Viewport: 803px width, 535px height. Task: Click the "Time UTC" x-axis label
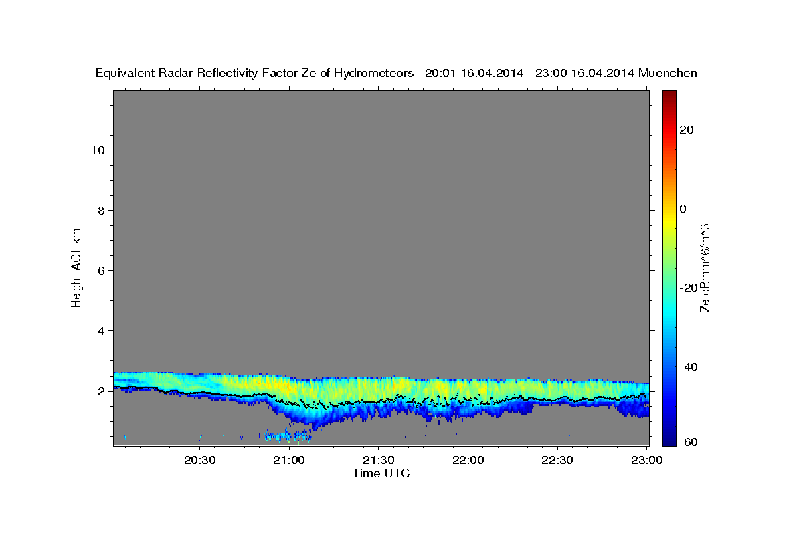(381, 473)
